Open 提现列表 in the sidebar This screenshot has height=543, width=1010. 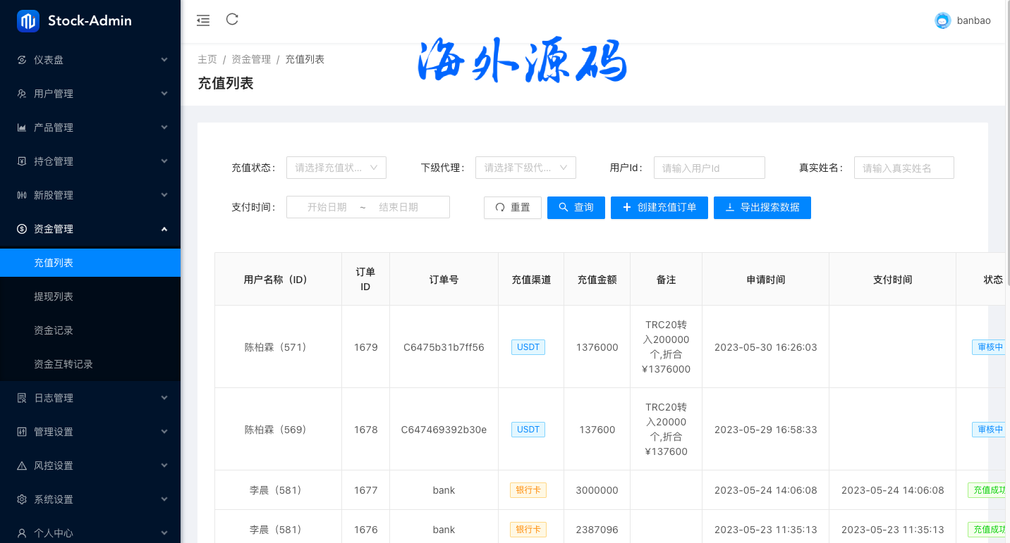click(x=54, y=297)
